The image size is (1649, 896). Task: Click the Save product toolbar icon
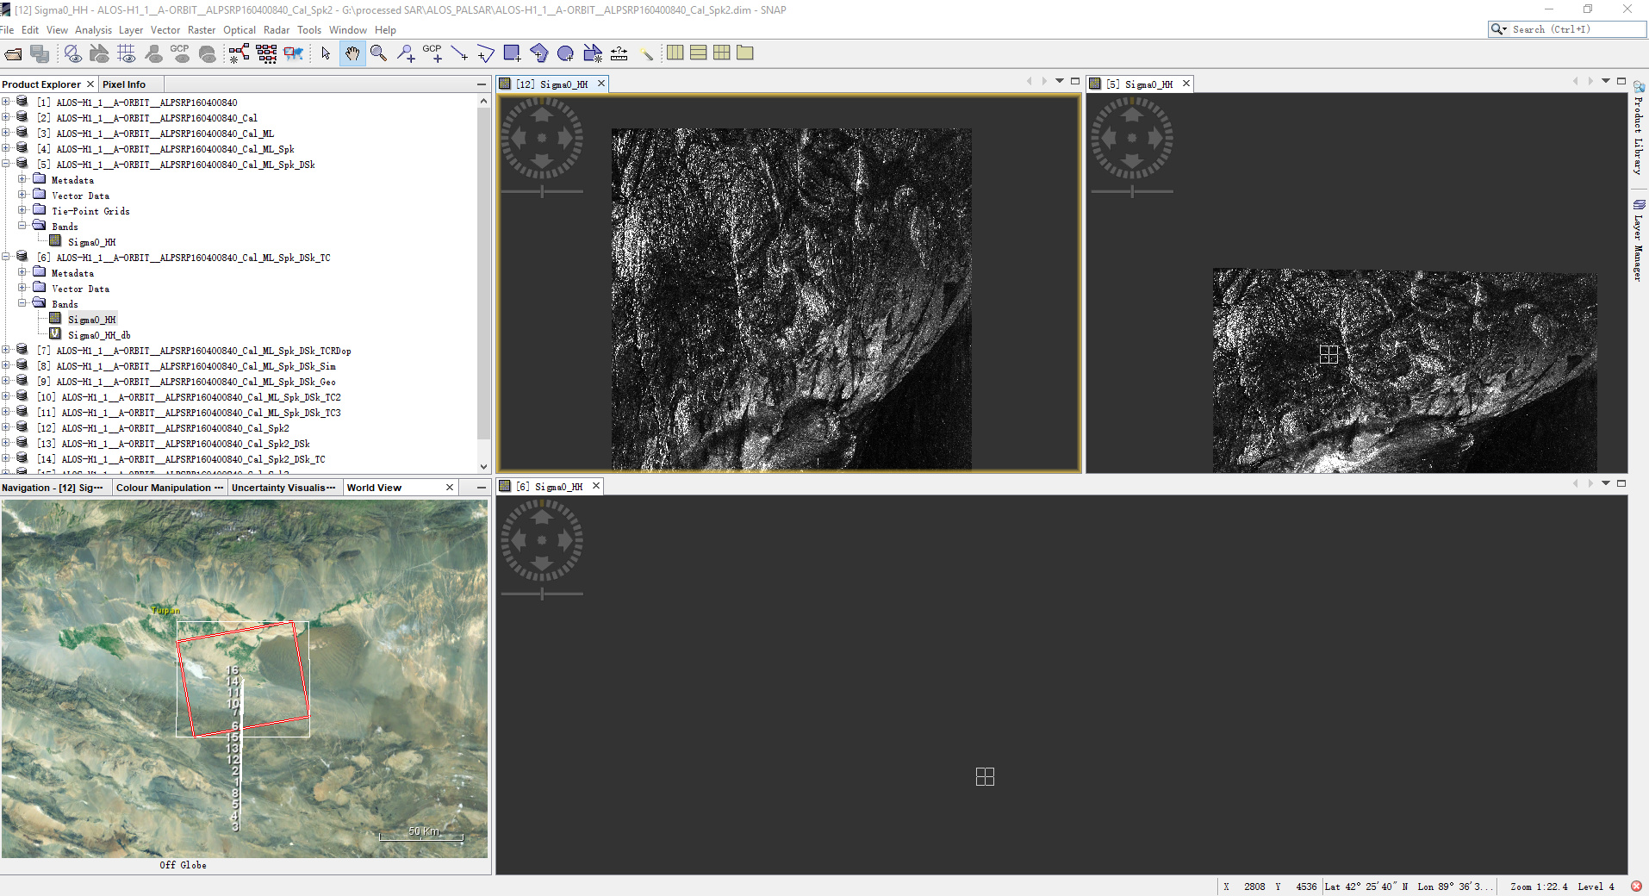(x=40, y=54)
